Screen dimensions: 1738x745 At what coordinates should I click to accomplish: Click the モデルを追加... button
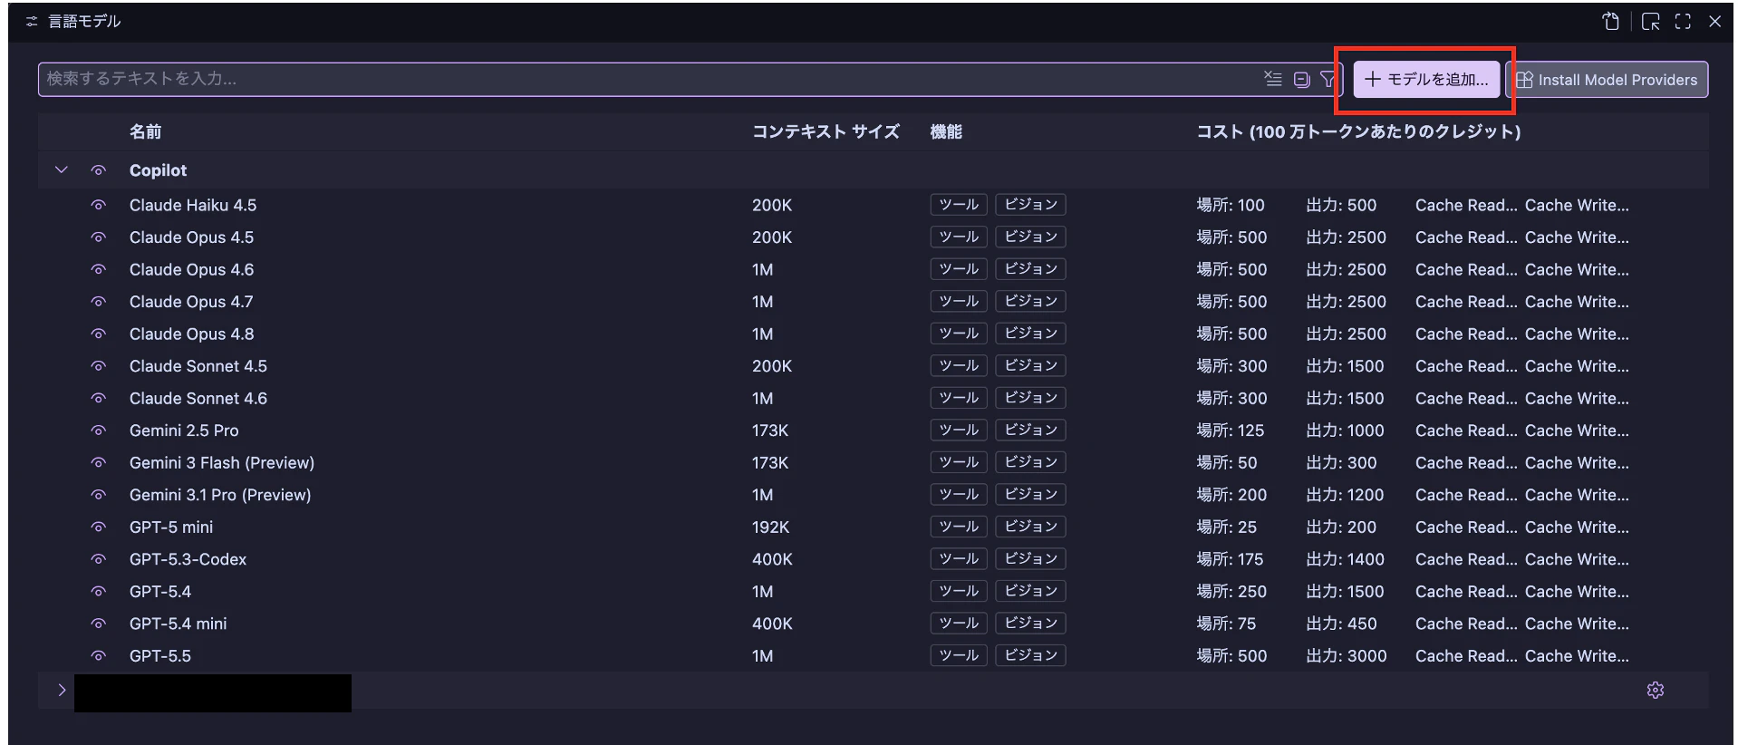tap(1426, 80)
